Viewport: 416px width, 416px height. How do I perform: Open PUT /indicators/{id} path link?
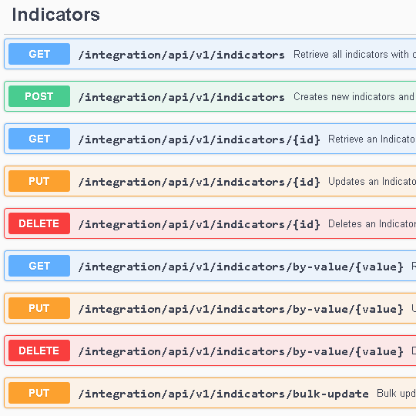[x=199, y=182]
